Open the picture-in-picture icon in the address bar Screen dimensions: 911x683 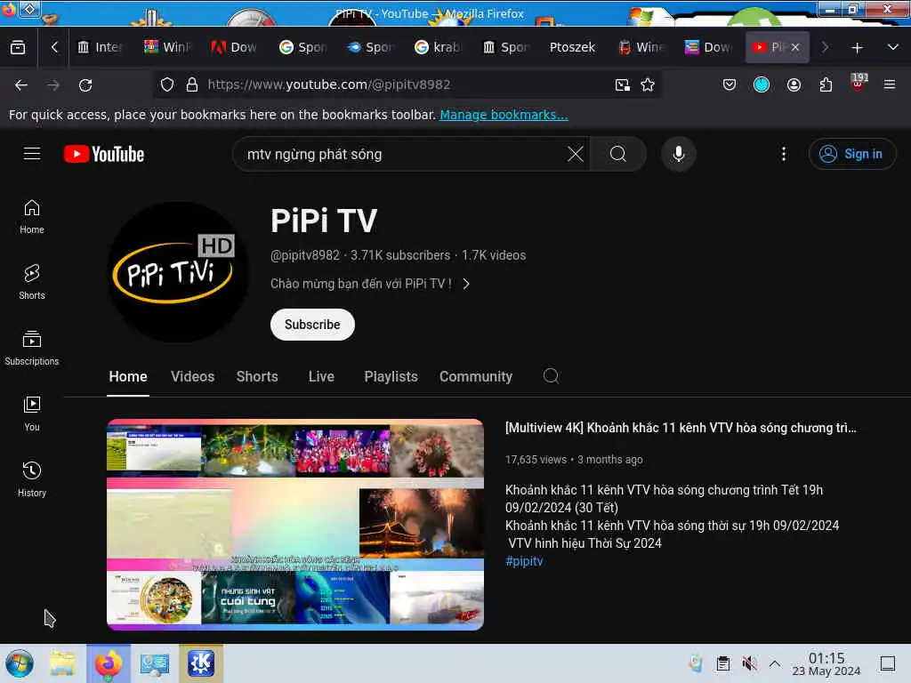pos(622,84)
